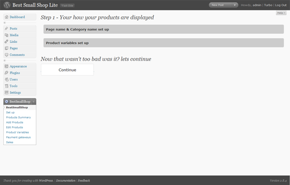
Task: Click the BestSmallShop gear icon
Action: 6,102
